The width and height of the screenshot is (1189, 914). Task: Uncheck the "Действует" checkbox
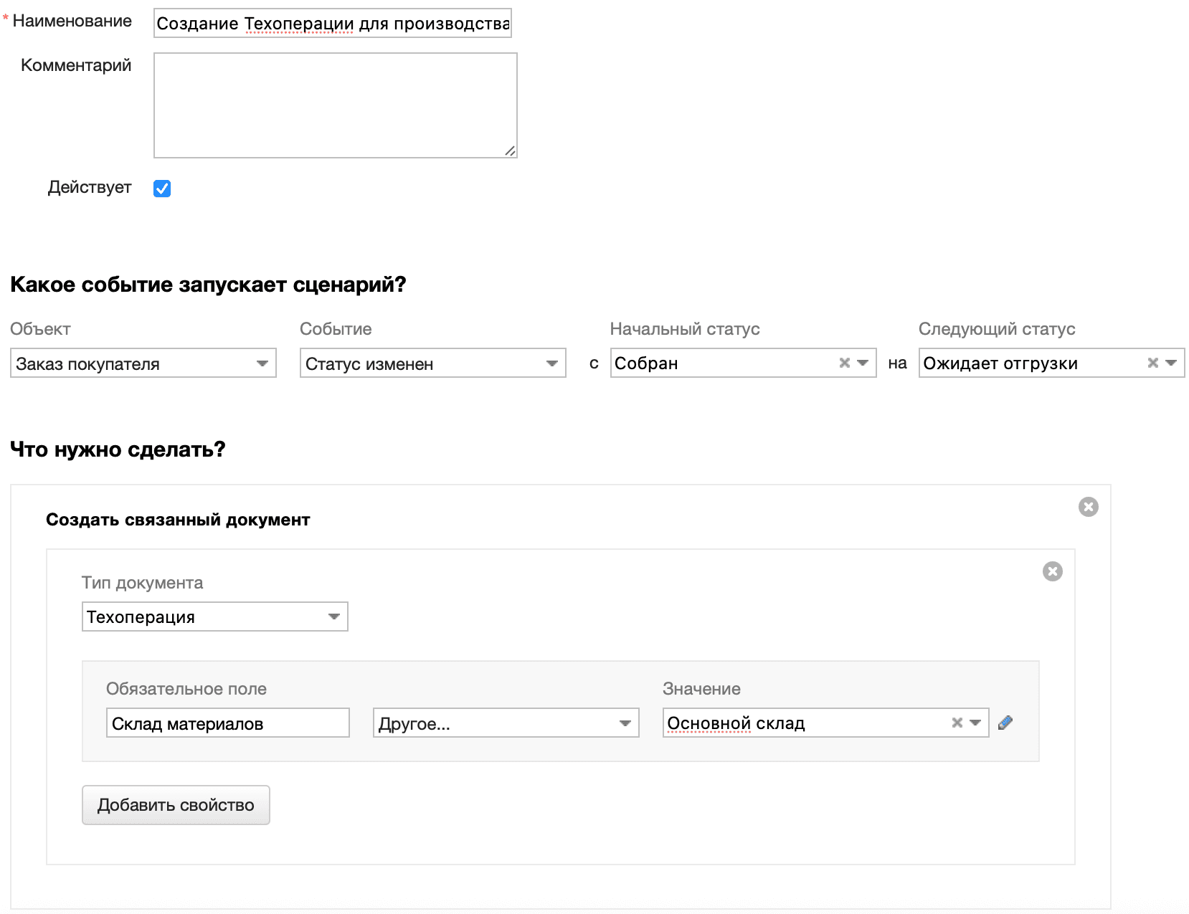pos(162,188)
